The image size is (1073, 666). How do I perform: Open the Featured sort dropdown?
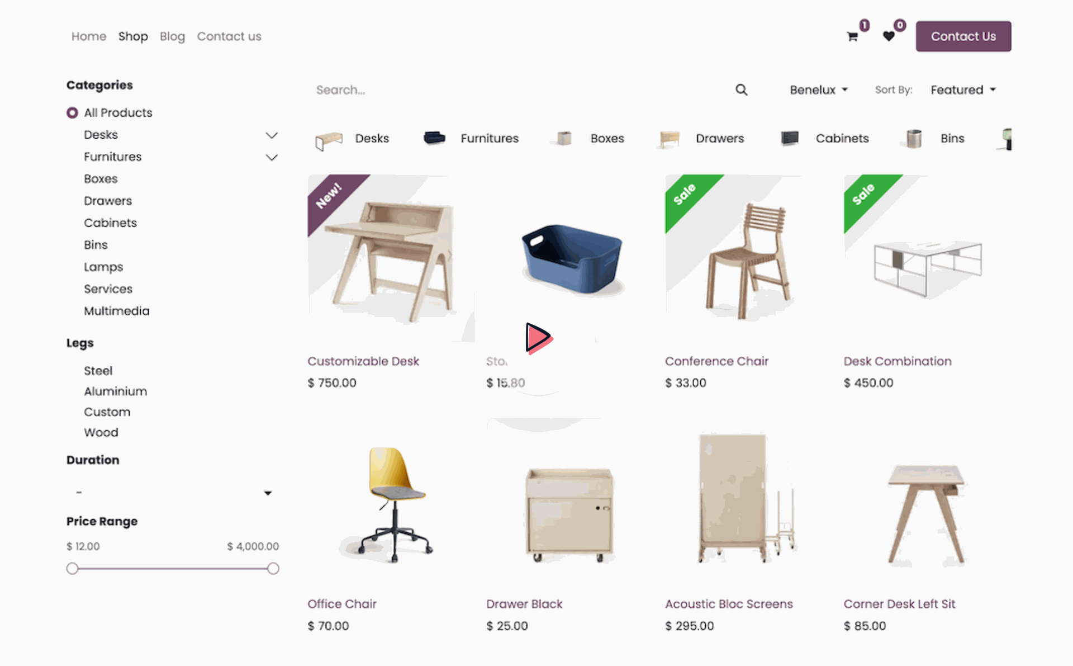click(x=963, y=90)
